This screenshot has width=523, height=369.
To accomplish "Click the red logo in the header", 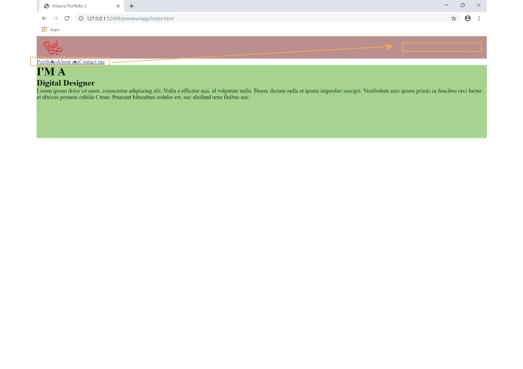I will tap(53, 47).
